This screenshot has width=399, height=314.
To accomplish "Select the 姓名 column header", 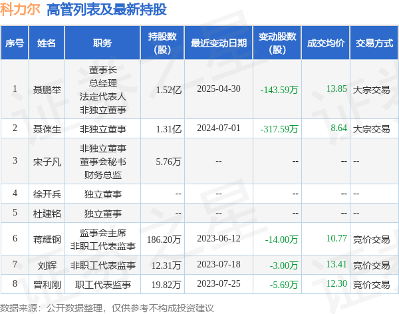I will tap(47, 43).
